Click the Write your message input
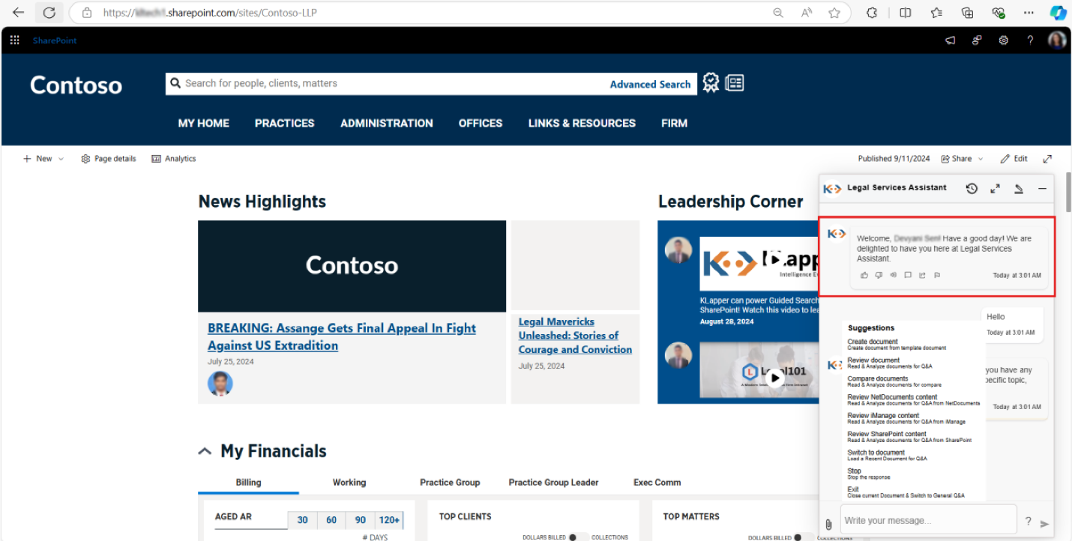 pos(928,520)
